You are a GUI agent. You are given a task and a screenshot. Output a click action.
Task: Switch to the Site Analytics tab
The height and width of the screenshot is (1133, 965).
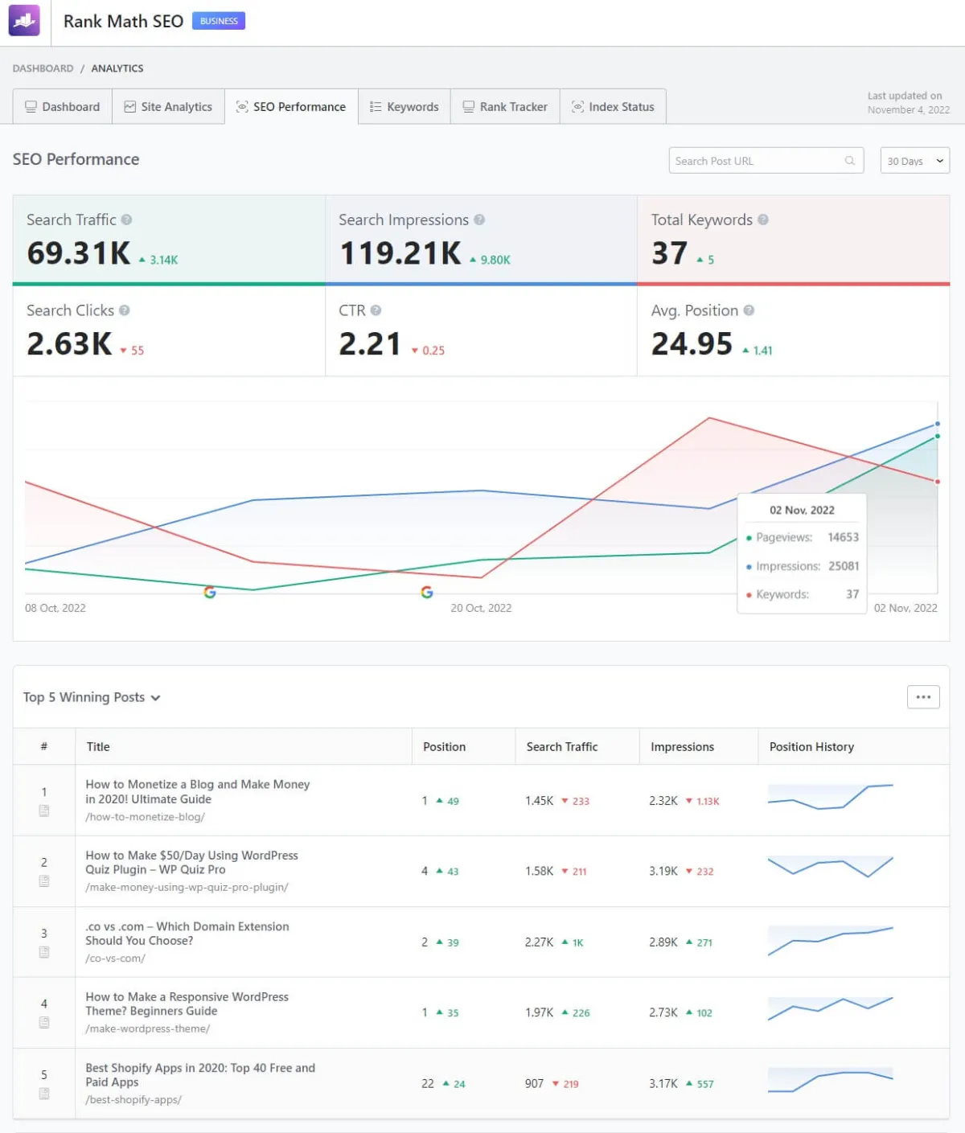coord(168,106)
